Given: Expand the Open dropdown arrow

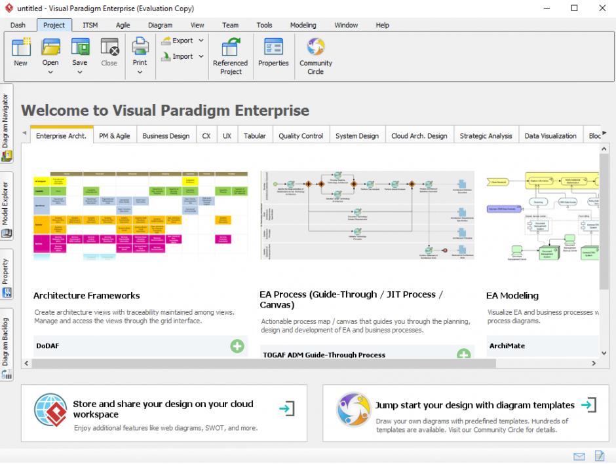Looking at the screenshot, I should point(50,72).
